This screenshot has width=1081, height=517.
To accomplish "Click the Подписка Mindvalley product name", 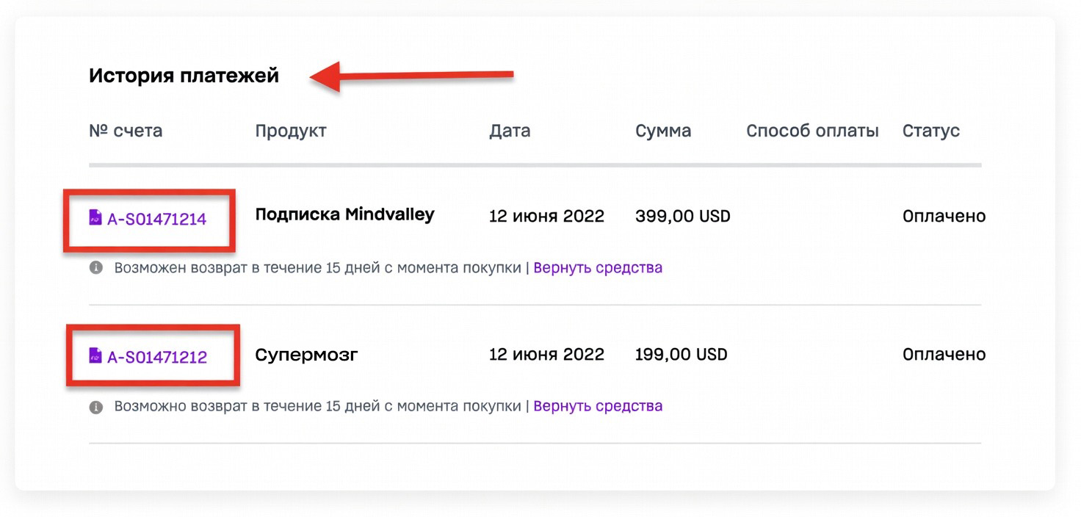I will 344,215.
